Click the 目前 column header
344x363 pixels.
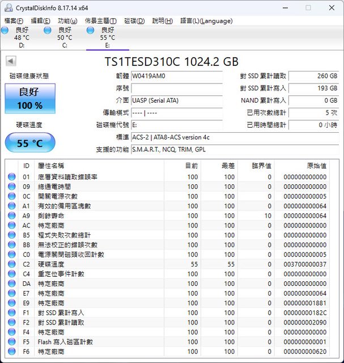click(182, 166)
